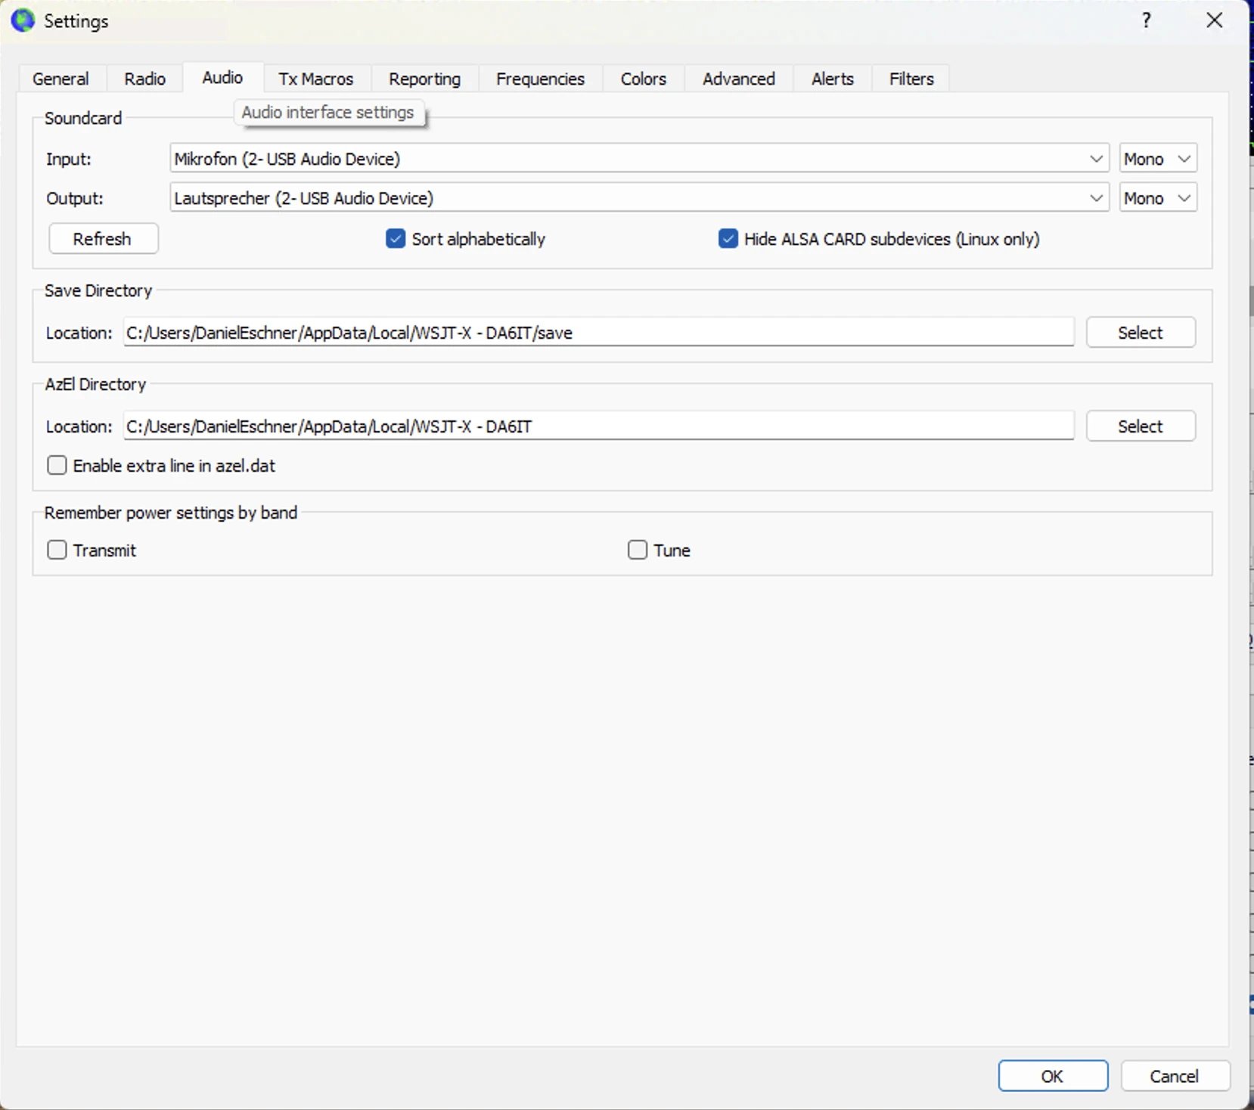The image size is (1254, 1110).
Task: Select the Audio tab
Action: click(x=222, y=78)
